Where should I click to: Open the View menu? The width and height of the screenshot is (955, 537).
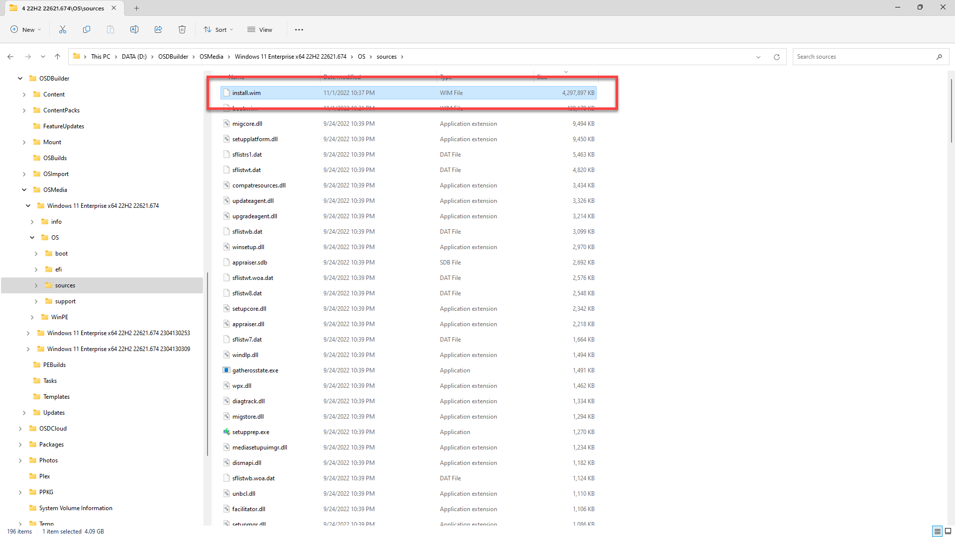coord(260,30)
